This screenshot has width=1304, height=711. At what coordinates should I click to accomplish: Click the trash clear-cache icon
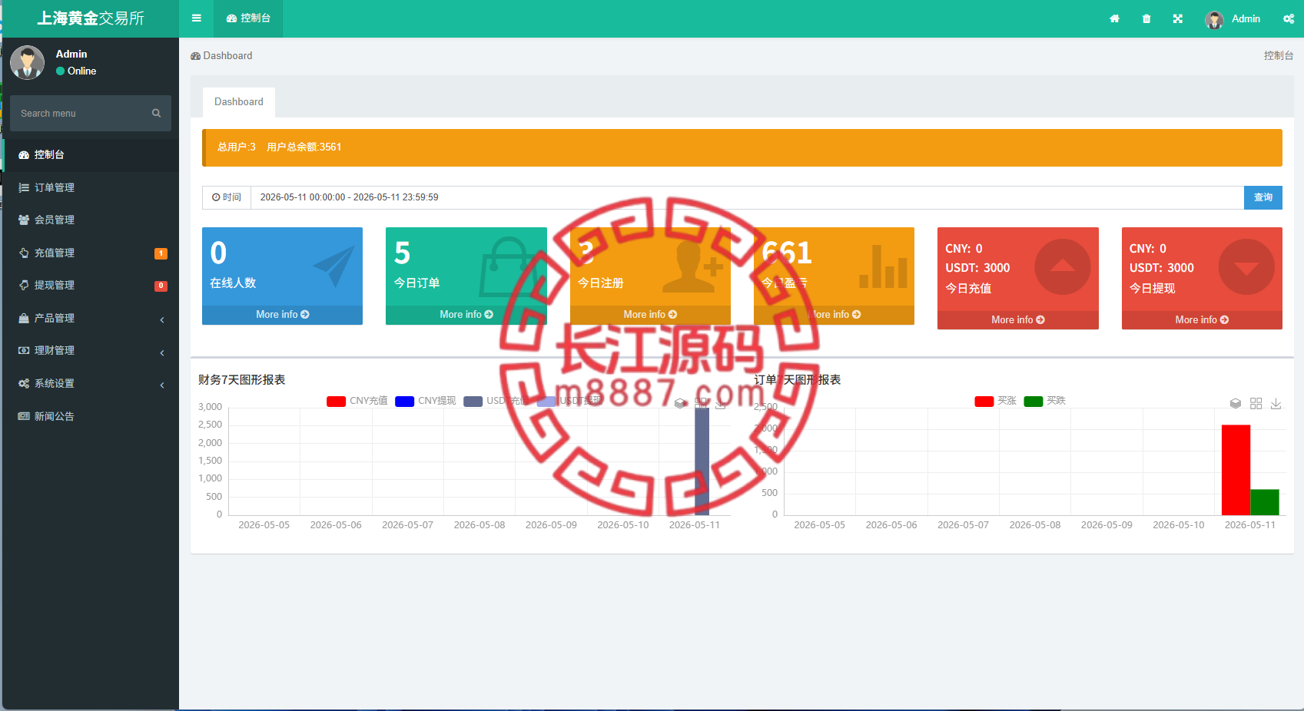pyautogui.click(x=1146, y=19)
